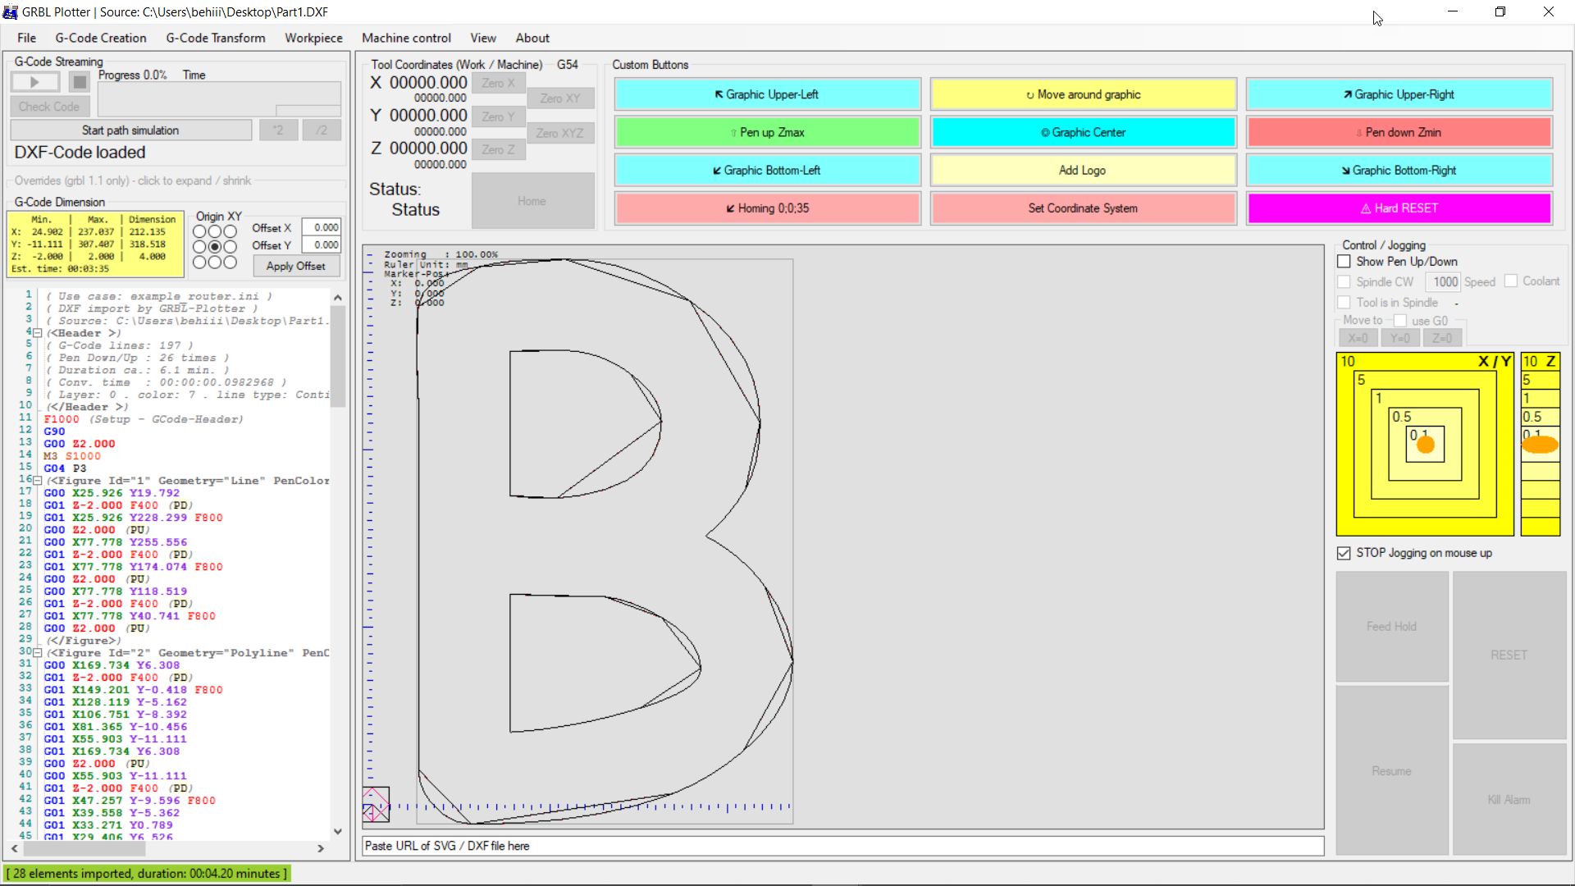The width and height of the screenshot is (1575, 886).
Task: Select top-left Origin XY radio button
Action: tap(199, 232)
